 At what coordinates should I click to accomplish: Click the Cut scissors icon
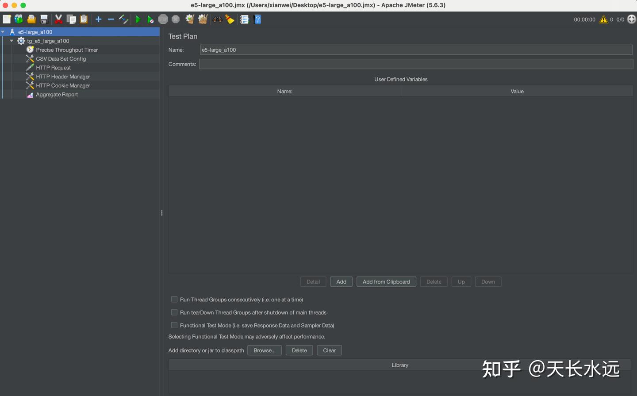[58, 19]
